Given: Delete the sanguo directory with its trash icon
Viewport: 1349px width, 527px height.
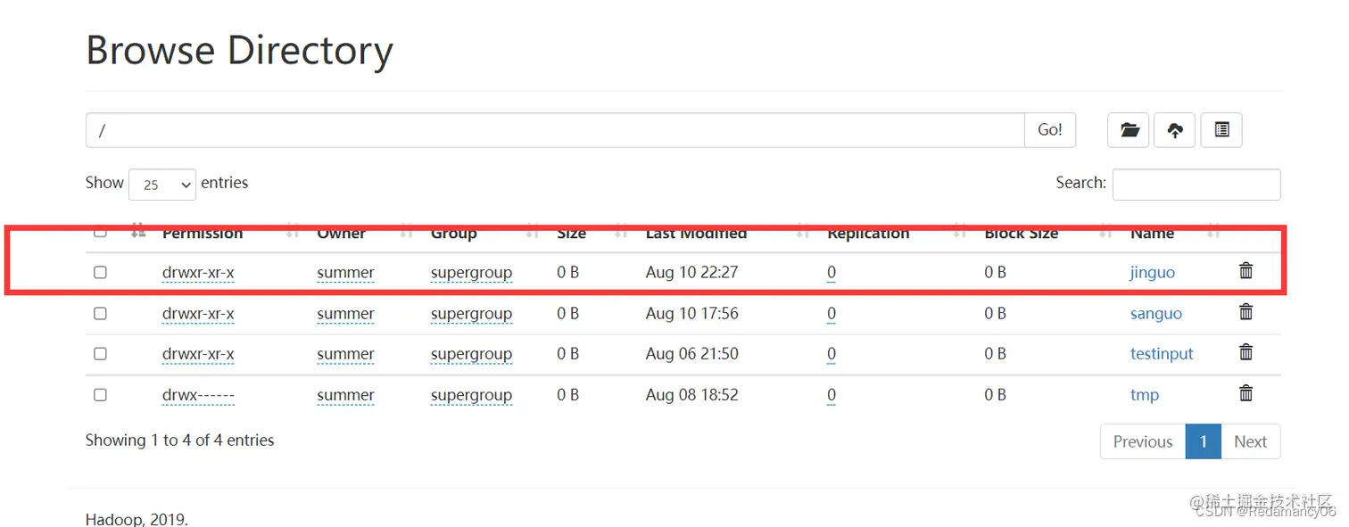Looking at the screenshot, I should coord(1246,311).
